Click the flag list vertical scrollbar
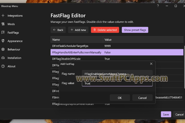 click(x=184, y=67)
